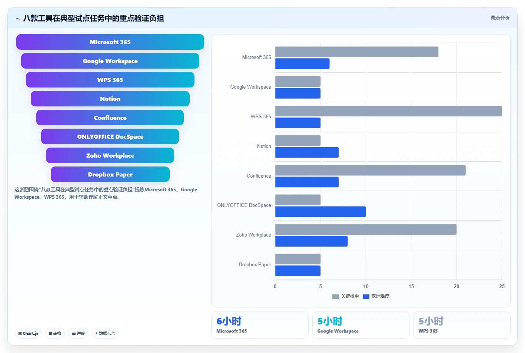Viewport: 525px width, 353px height.
Task: Click the blue ONLYOFFICE DocSpace bar
Action: [x=320, y=212]
